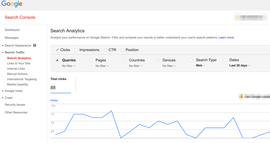Image resolution: width=270 pixels, height=143 pixels.
Task: Follow the Learn more link
Action: (226, 37)
